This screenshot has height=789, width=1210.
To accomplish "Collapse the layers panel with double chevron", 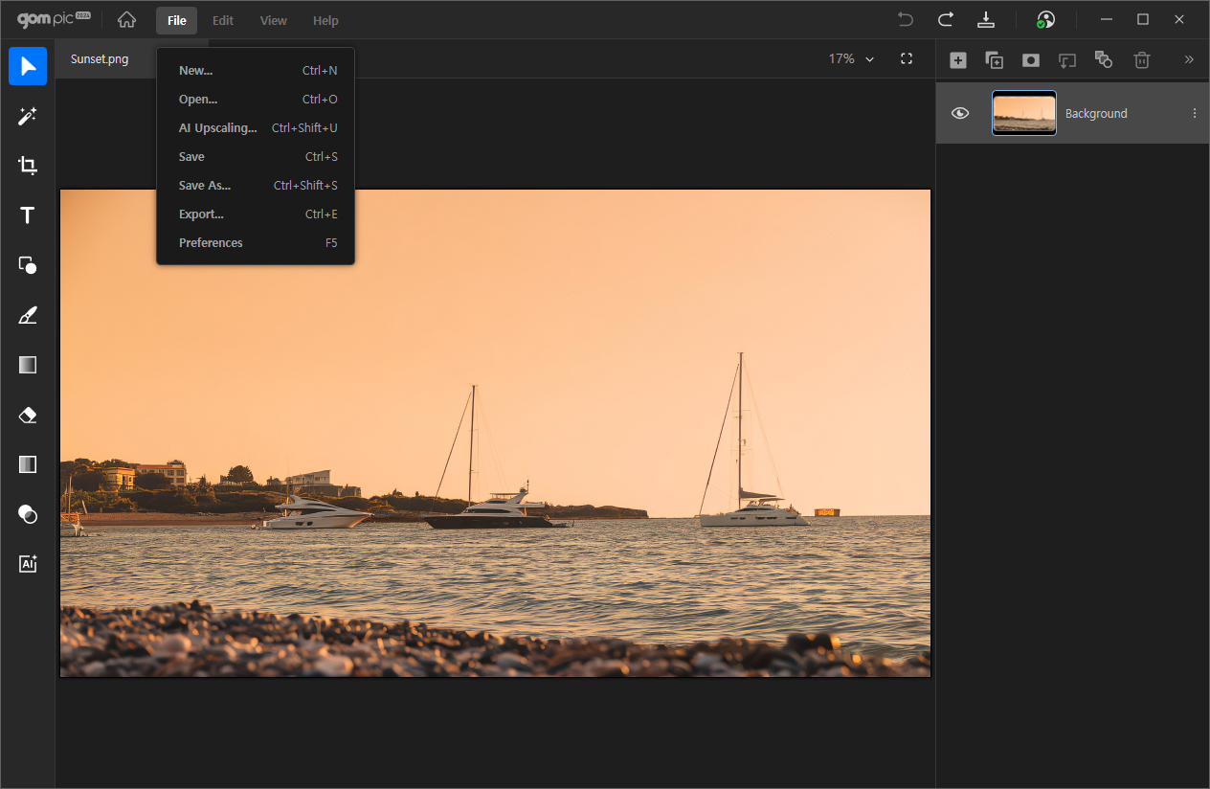I will tap(1189, 59).
